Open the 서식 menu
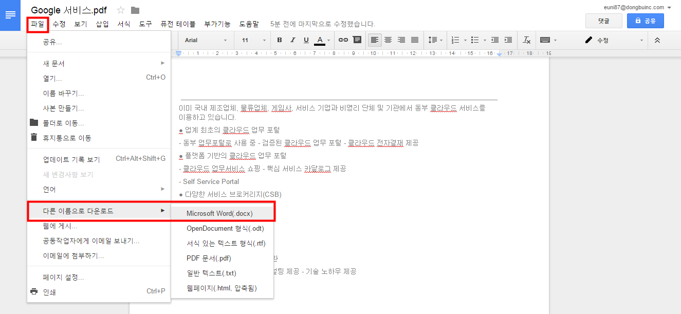 point(124,24)
